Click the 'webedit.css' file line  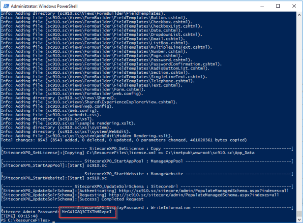[51, 115]
